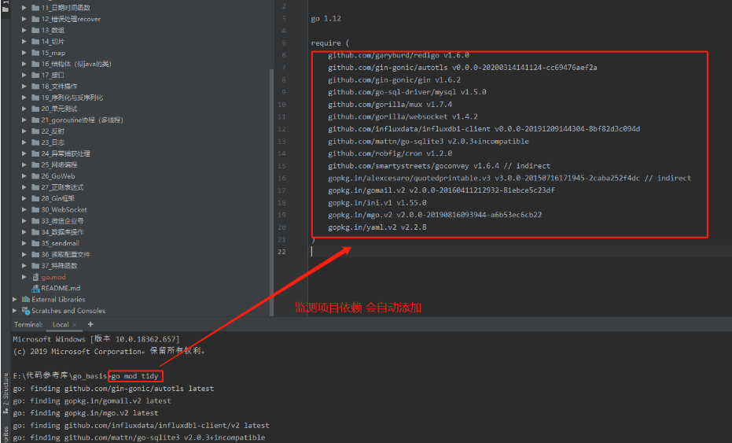Click the gopkg.in/ini.v1 v1.55.0 line

pyautogui.click(x=377, y=203)
